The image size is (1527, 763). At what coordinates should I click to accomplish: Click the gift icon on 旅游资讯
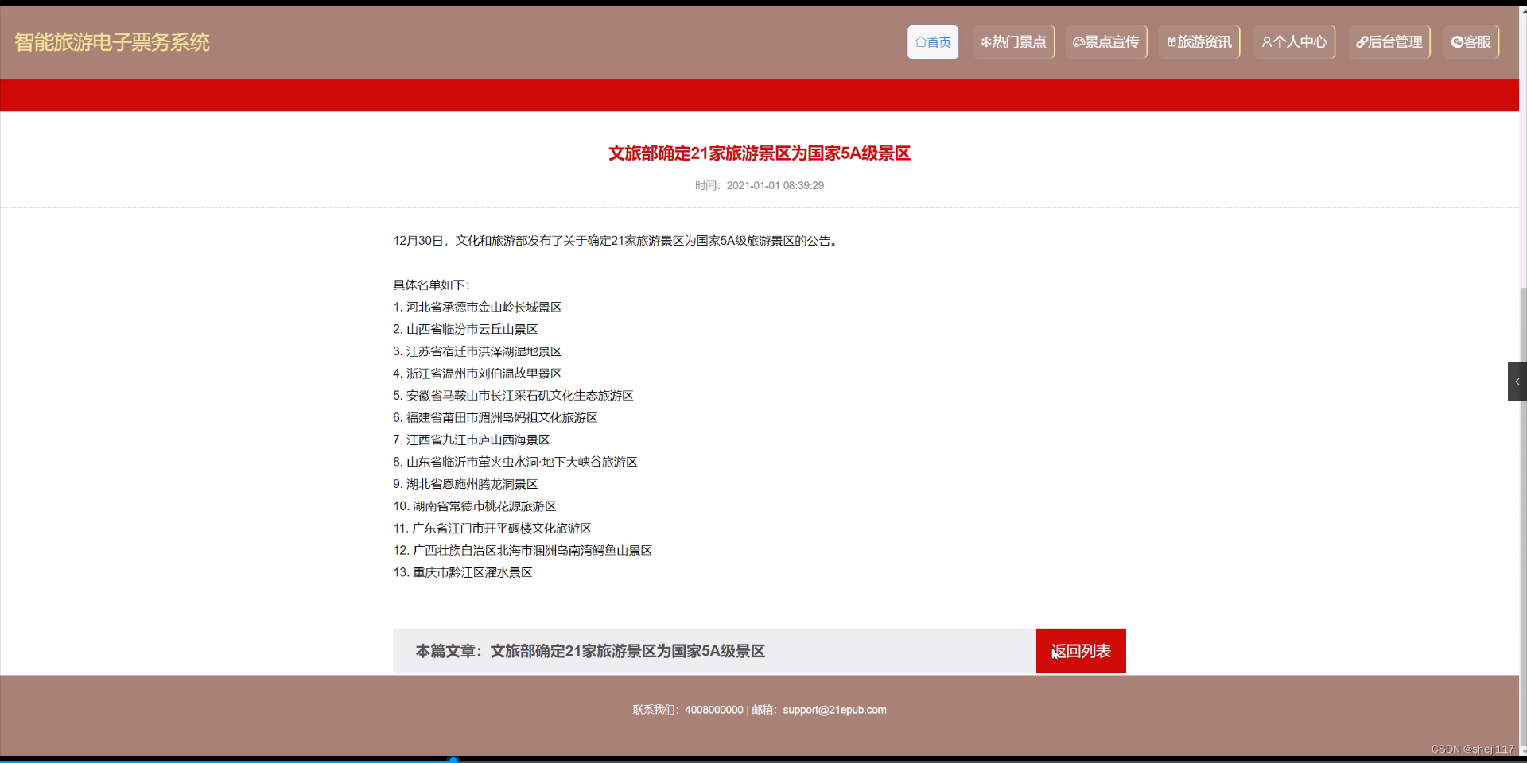[x=1171, y=41]
